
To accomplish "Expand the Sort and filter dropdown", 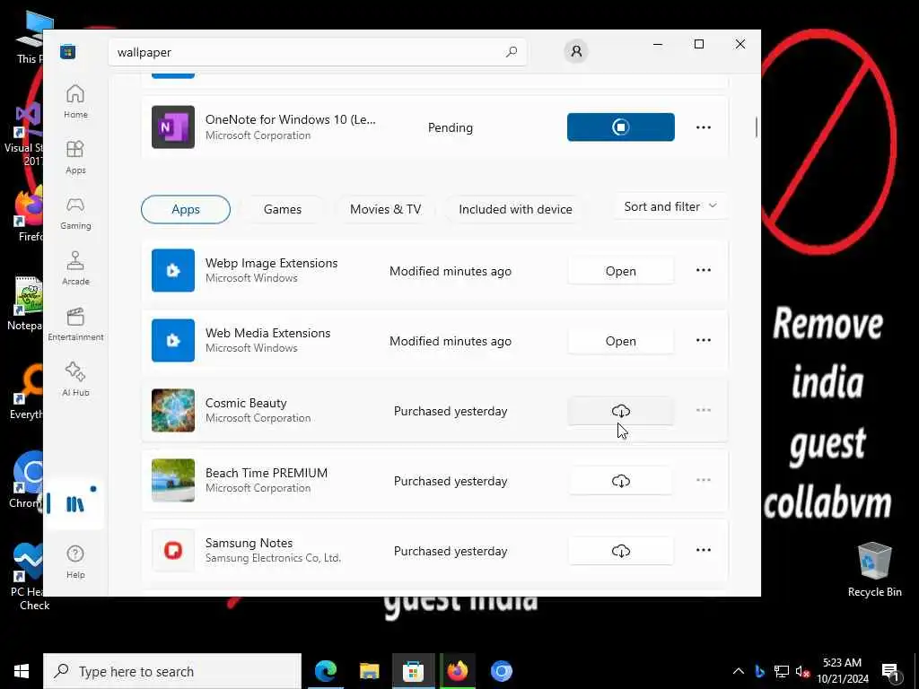I will pyautogui.click(x=670, y=206).
